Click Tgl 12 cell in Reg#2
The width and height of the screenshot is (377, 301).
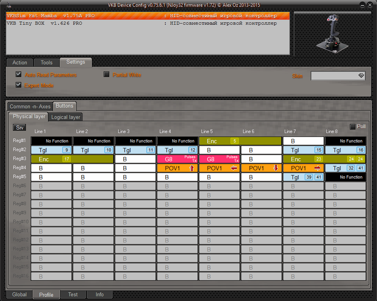(x=178, y=150)
